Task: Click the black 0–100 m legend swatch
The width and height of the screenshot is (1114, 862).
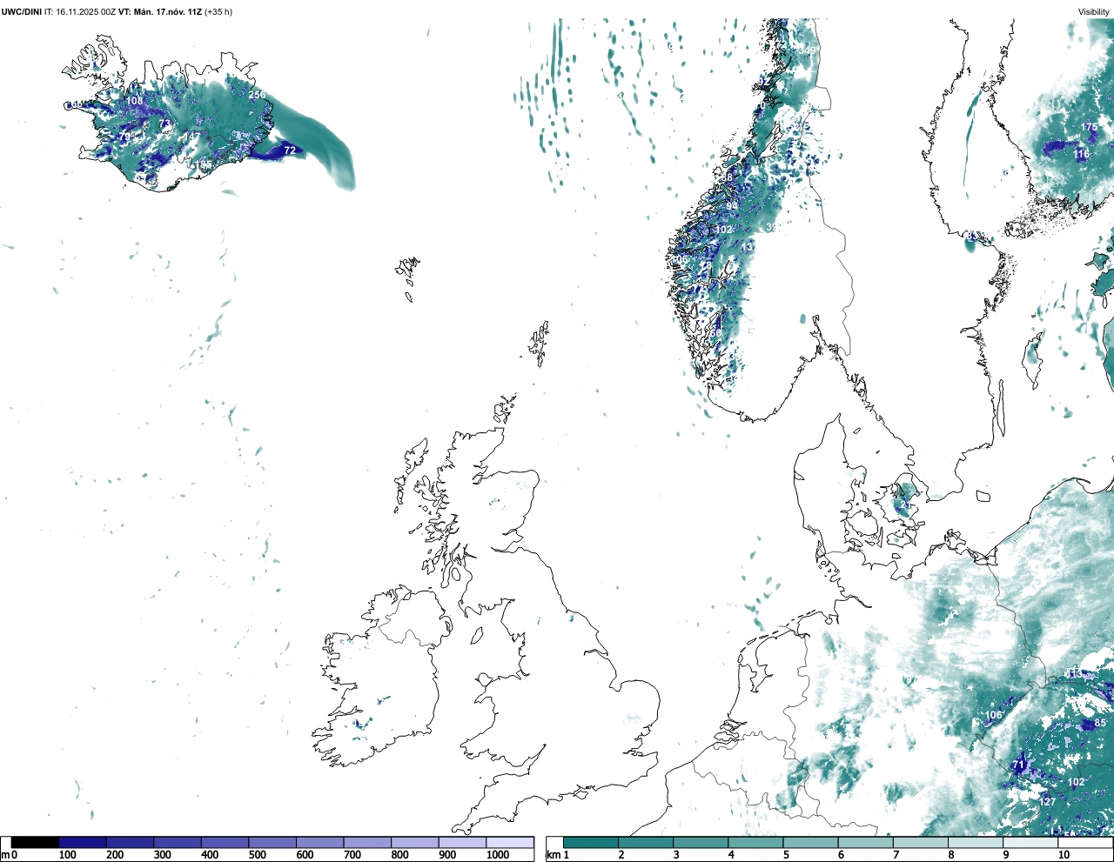Action: (x=35, y=843)
